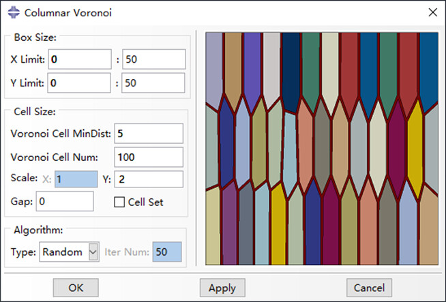
Task: Click the Columnar Voronoi title bar icon
Action: click(x=12, y=12)
